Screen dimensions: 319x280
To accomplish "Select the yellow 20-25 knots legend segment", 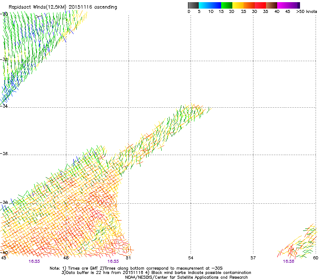I will tap(238, 5).
